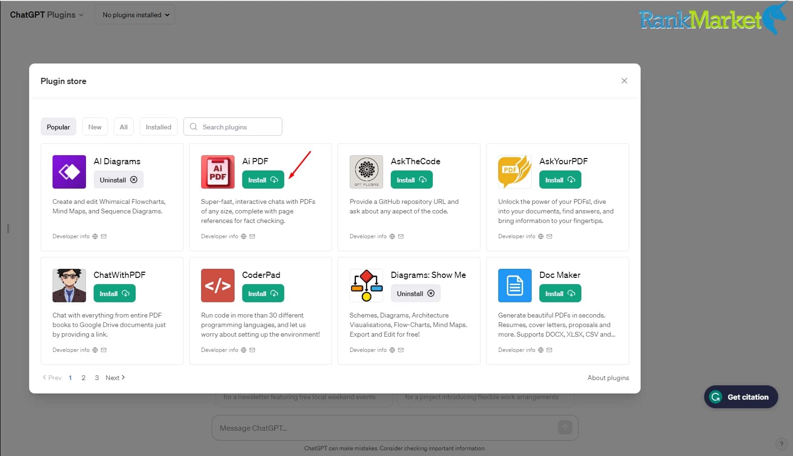Viewport: 793px width, 456px height.
Task: Click Diagrams: Show Me developer email icon
Action: pos(401,350)
